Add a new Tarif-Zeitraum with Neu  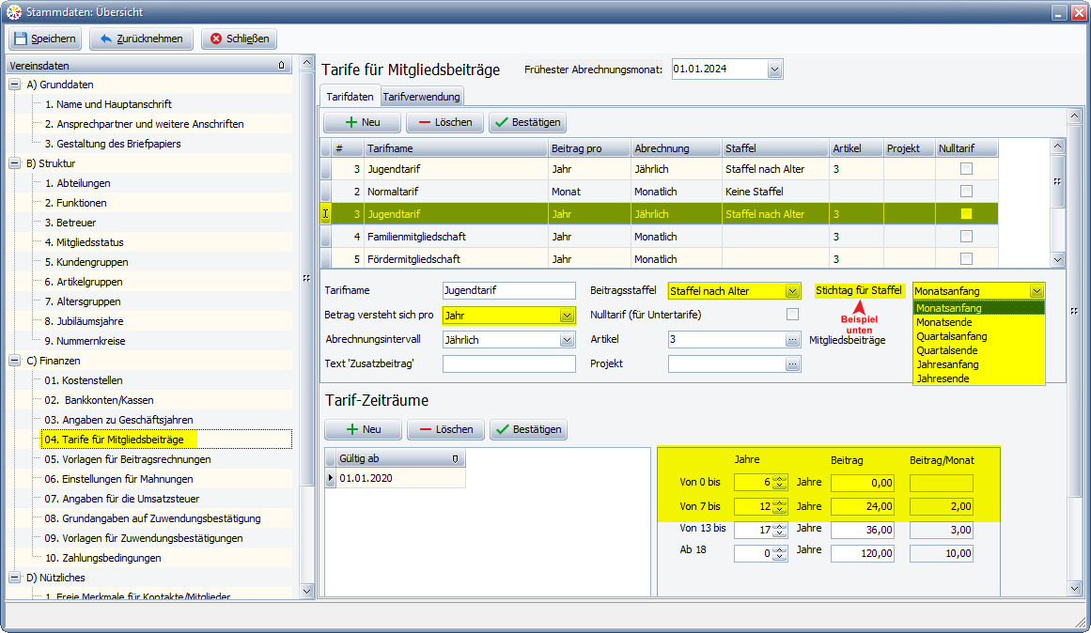[x=364, y=430]
